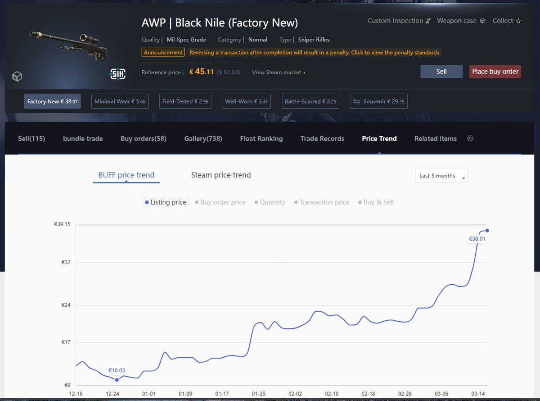The image size is (540, 401).
Task: Open the Last 3 months dropdown
Action: pyautogui.click(x=441, y=176)
